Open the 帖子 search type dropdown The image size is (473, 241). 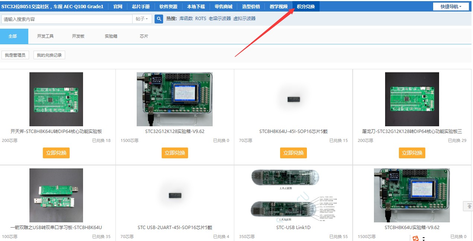click(x=142, y=19)
